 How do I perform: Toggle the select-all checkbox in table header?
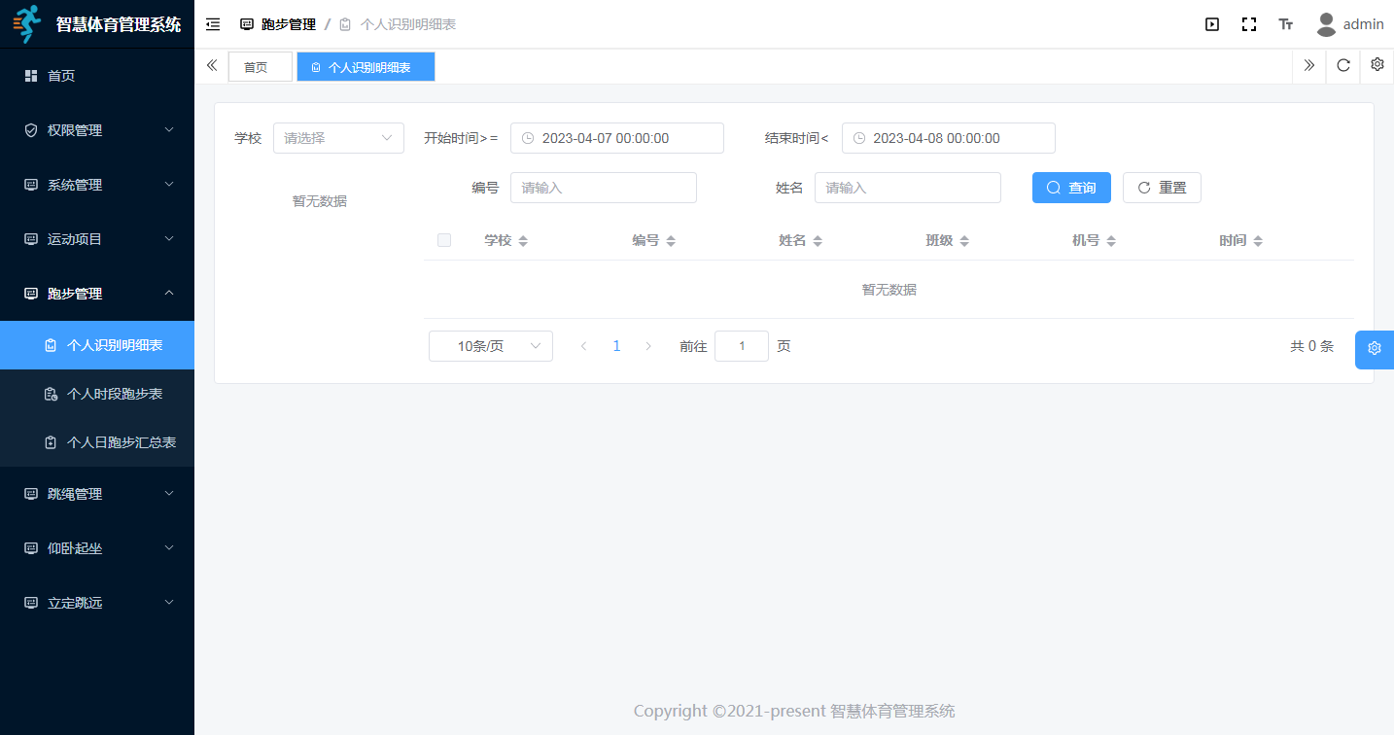click(444, 240)
